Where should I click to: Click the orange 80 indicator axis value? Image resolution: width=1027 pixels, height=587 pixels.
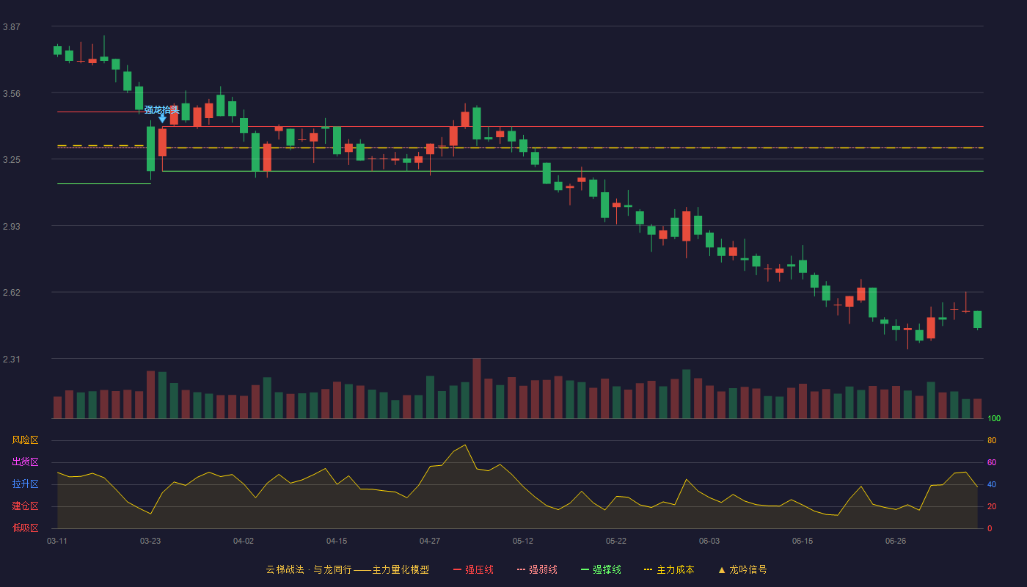[x=992, y=440]
